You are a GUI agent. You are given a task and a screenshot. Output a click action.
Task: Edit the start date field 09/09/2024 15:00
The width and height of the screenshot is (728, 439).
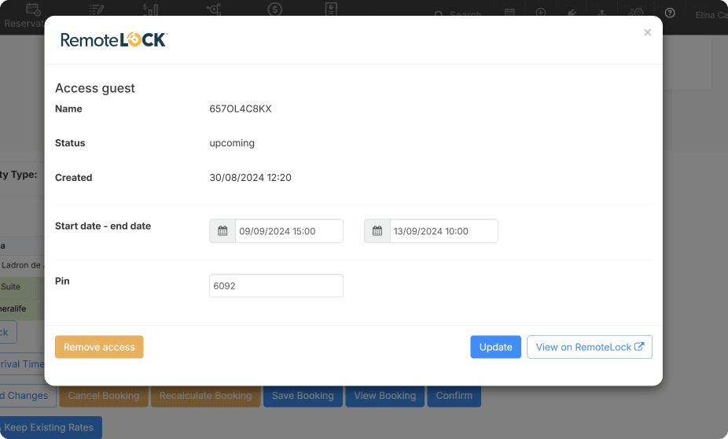289,231
